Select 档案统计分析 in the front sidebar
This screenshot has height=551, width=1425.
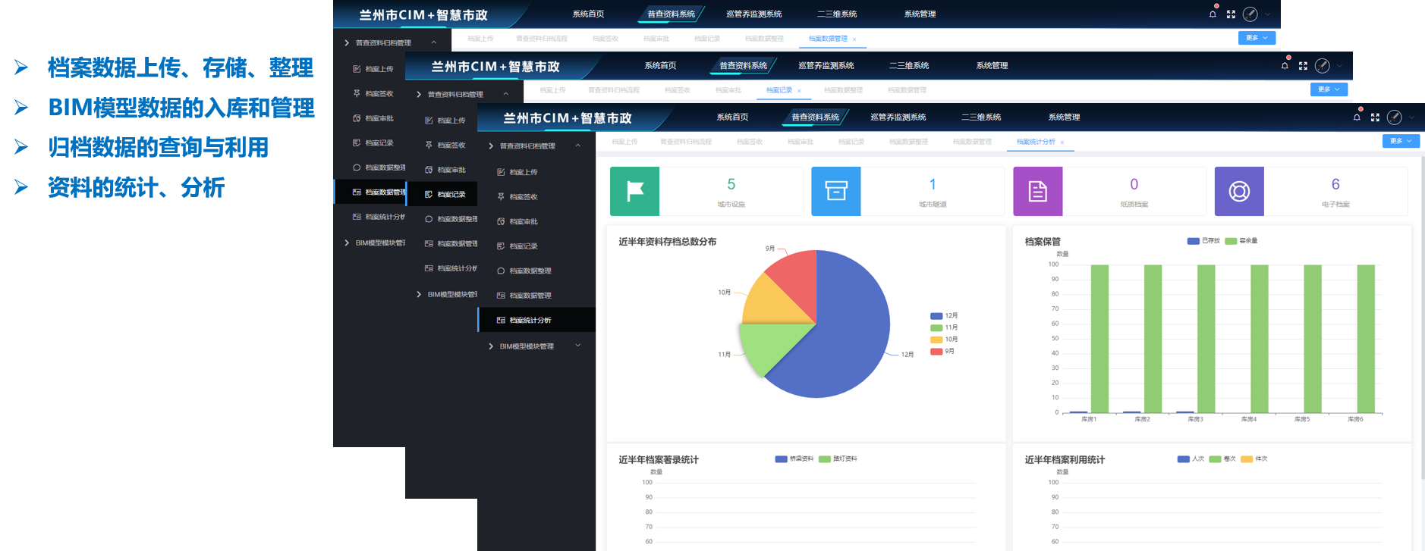(x=530, y=321)
